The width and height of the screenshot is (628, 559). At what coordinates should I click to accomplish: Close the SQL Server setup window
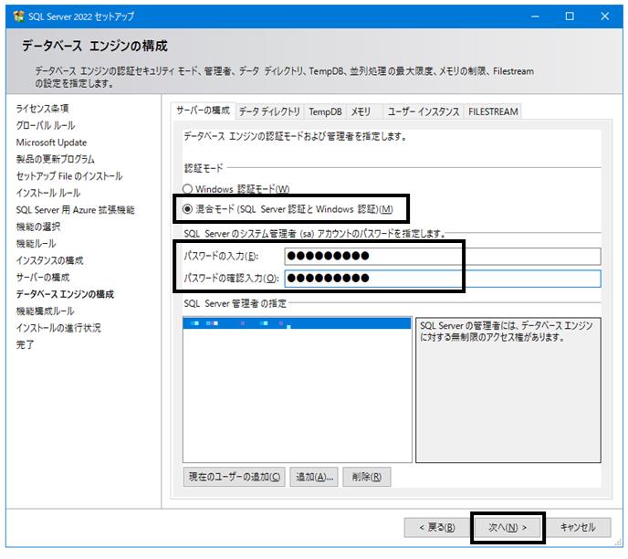coord(605,16)
